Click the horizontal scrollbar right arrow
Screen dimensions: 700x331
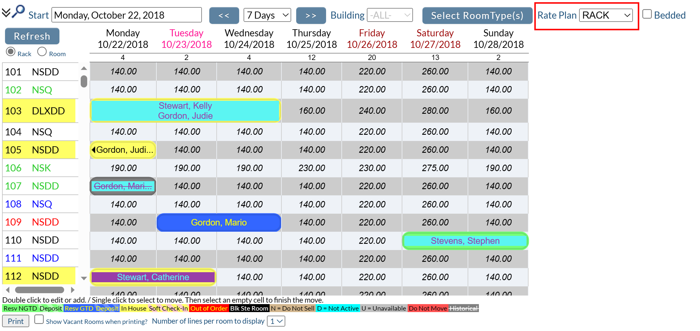72,290
